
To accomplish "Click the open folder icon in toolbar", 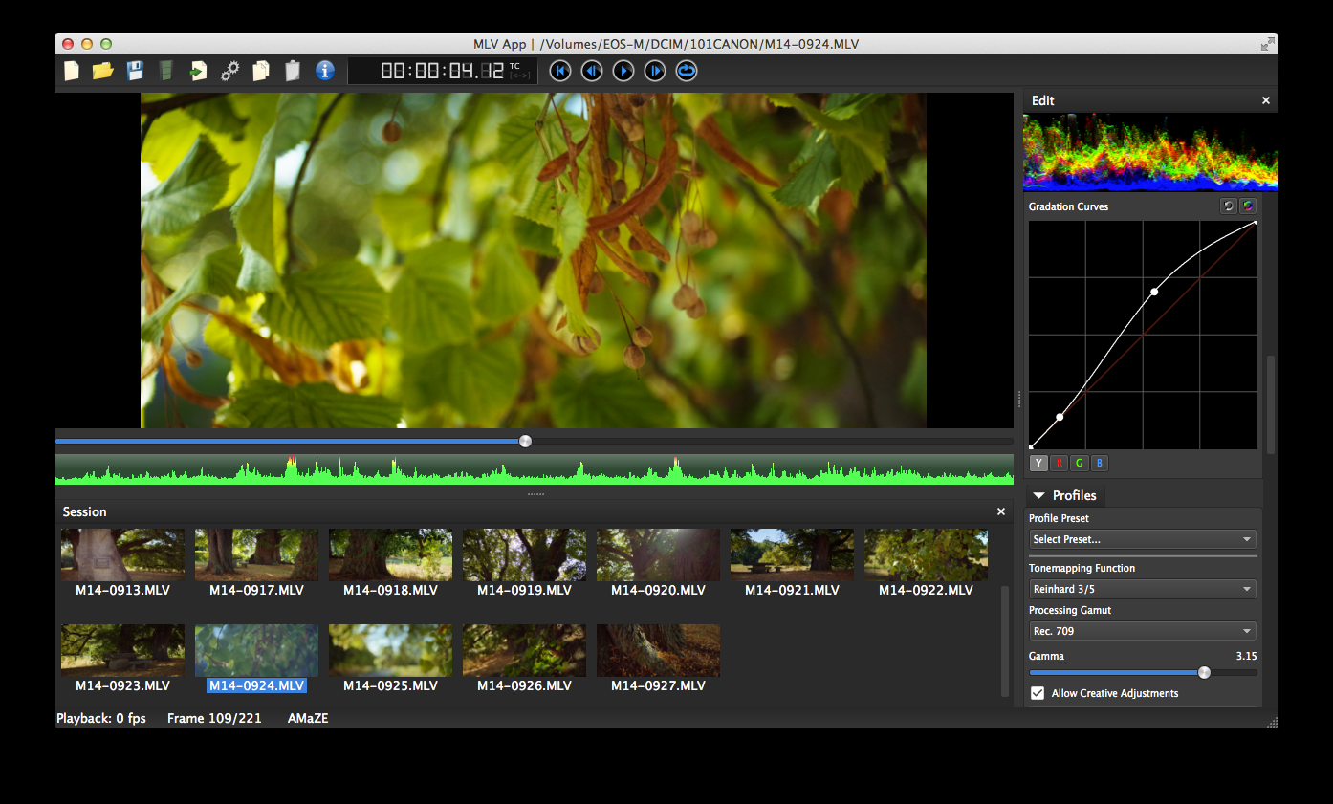I will [x=102, y=71].
